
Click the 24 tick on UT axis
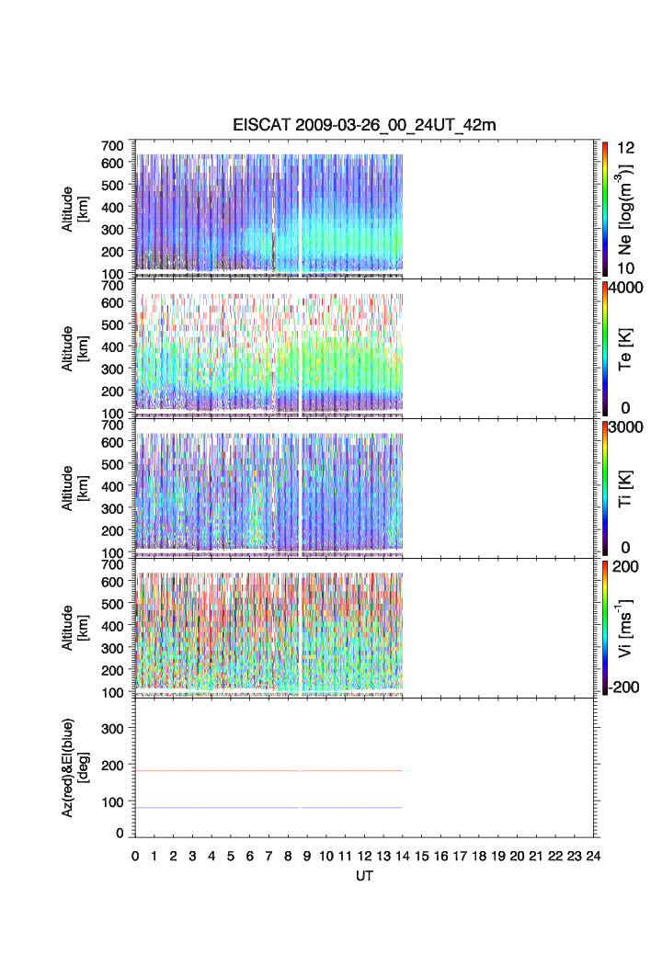click(592, 856)
